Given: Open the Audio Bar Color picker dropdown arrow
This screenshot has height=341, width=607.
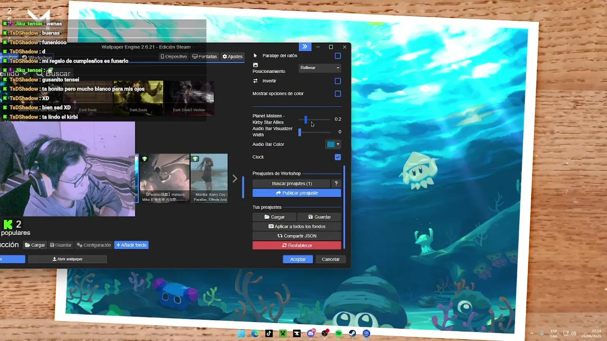Looking at the screenshot, I should point(338,144).
